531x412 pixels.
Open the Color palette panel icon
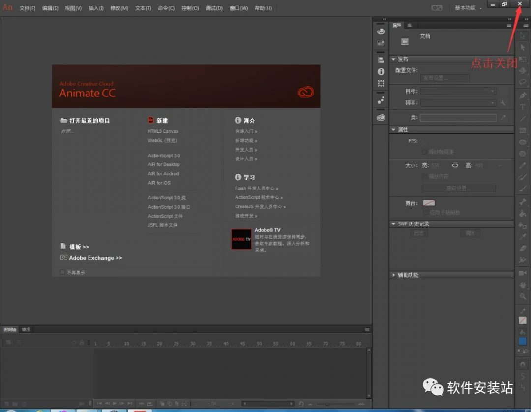pyautogui.click(x=381, y=32)
